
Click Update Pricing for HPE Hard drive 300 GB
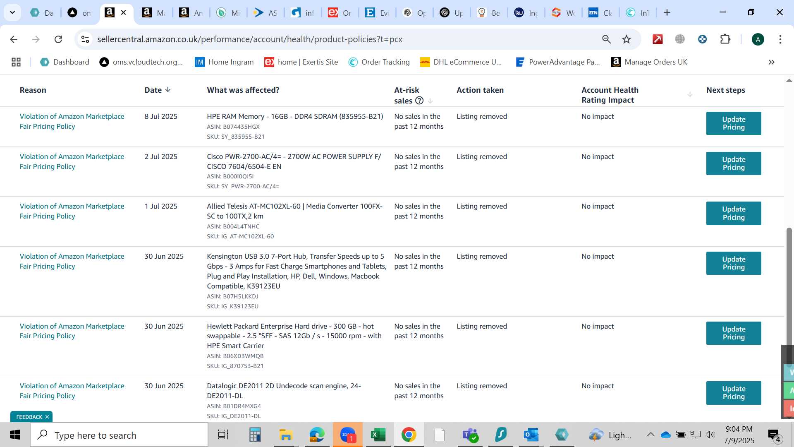[x=733, y=333]
